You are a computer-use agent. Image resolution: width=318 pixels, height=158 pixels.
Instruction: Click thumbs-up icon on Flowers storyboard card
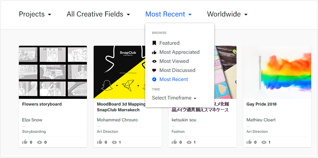pos(25,142)
